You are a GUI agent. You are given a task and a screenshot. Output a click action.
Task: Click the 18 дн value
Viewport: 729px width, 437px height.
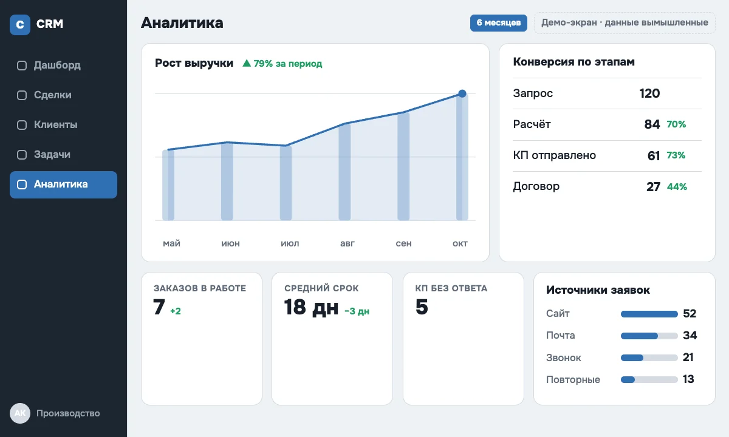point(311,307)
